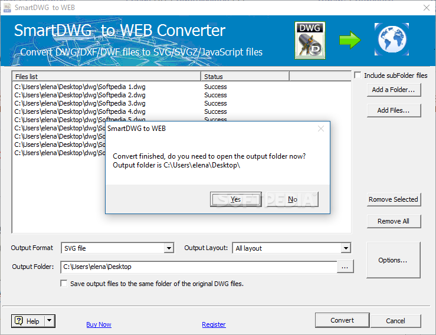
Task: Open the Output Format dropdown
Action: (x=169, y=248)
